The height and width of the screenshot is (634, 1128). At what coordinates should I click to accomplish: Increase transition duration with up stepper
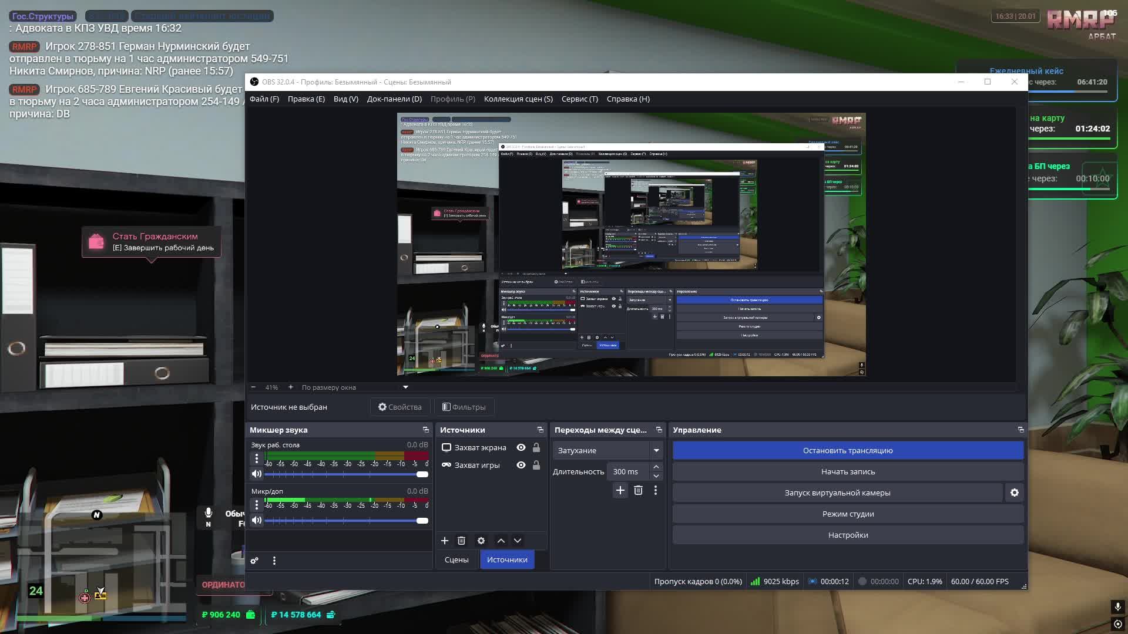656,467
